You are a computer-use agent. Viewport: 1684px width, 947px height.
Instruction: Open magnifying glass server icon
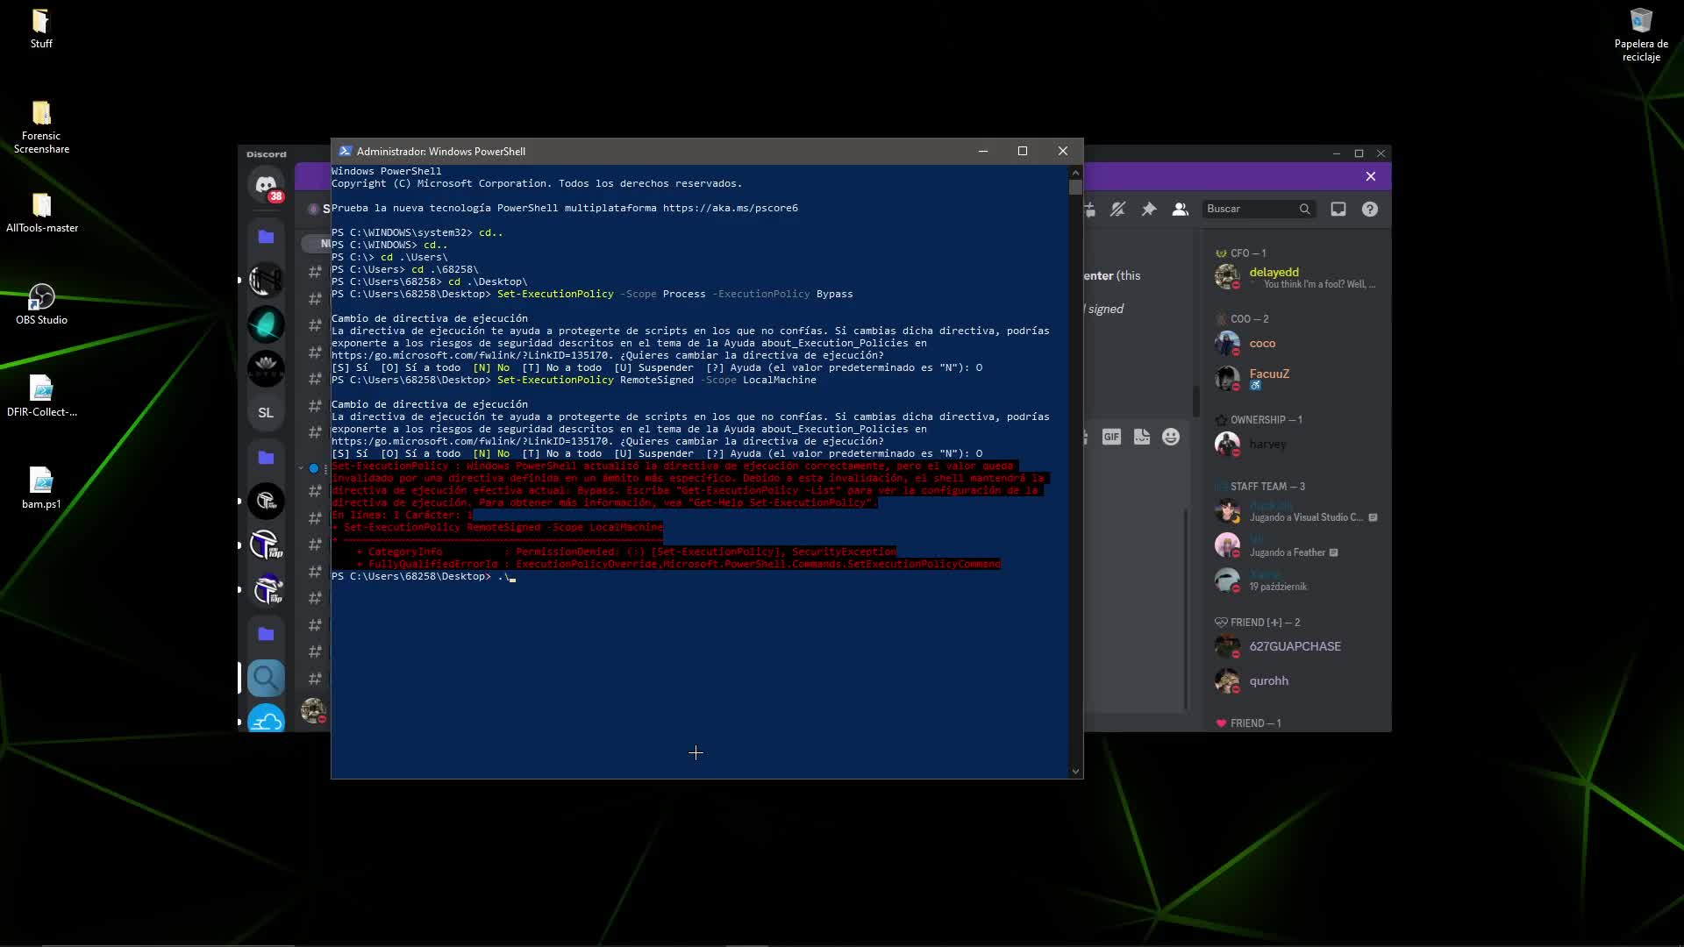(266, 678)
